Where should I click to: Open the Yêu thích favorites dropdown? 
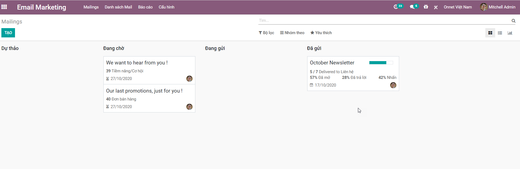click(321, 33)
